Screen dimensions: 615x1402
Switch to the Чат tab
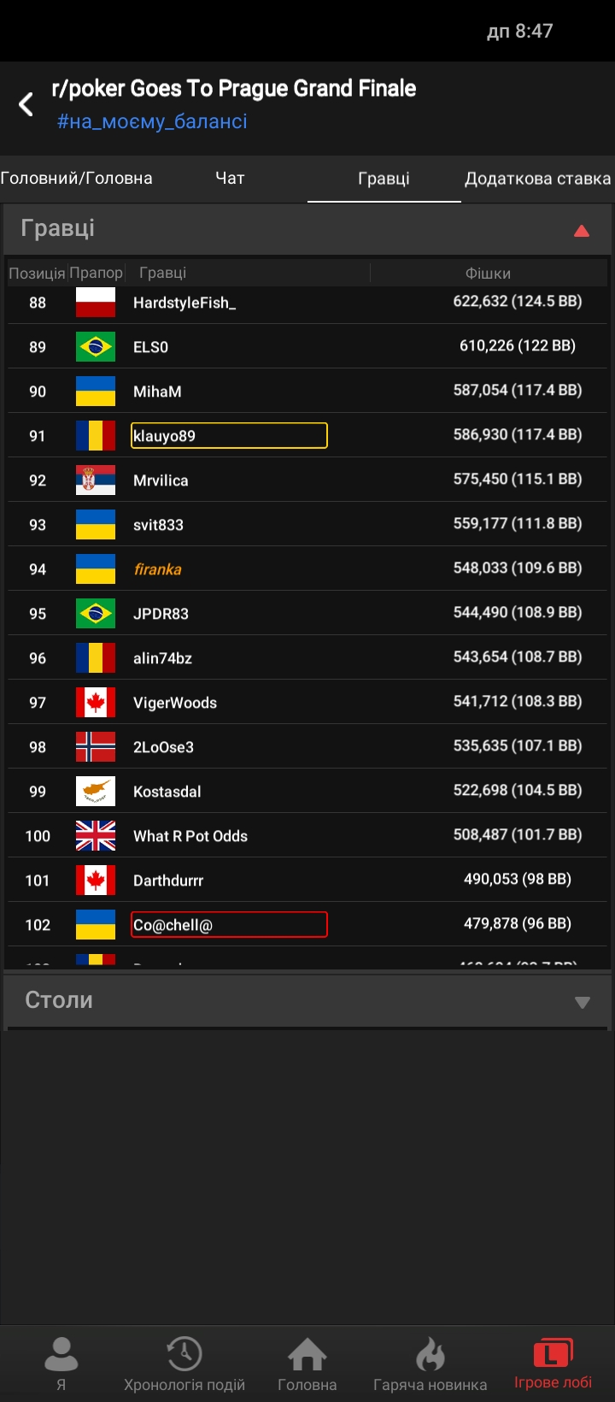pyautogui.click(x=230, y=179)
